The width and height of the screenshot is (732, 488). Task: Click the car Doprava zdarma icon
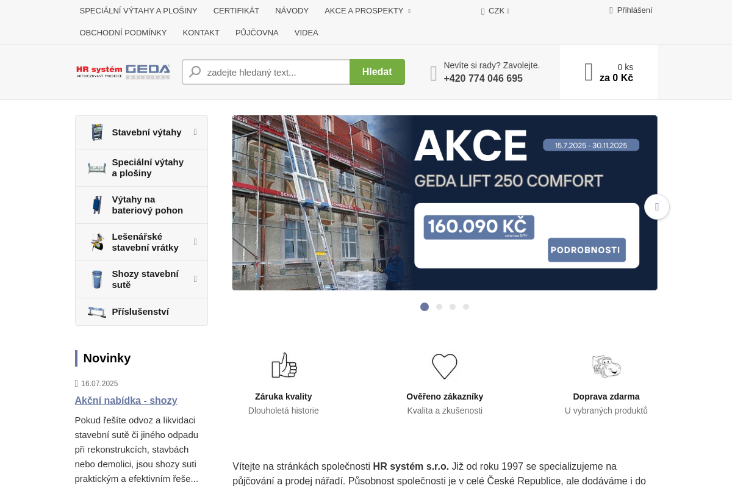pyautogui.click(x=606, y=366)
